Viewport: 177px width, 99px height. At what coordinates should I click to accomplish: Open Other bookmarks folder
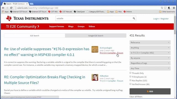167,12
